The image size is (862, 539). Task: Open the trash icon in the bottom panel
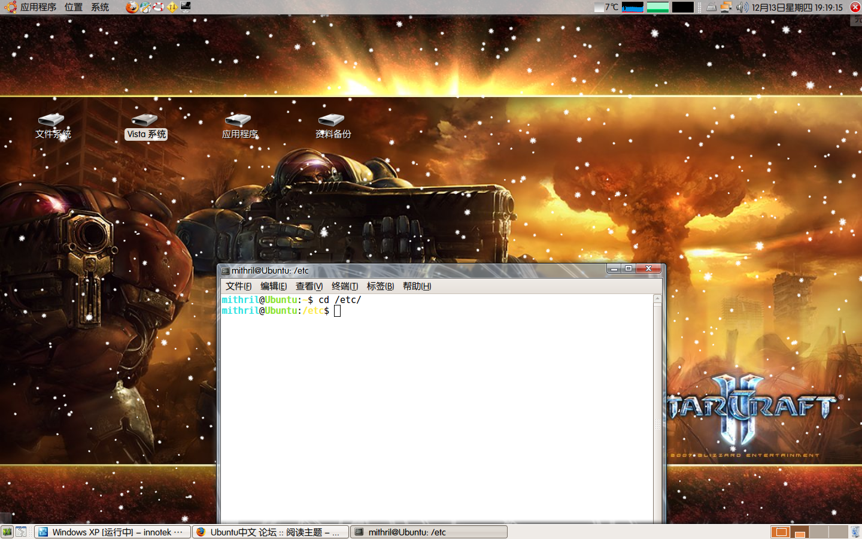tap(855, 532)
